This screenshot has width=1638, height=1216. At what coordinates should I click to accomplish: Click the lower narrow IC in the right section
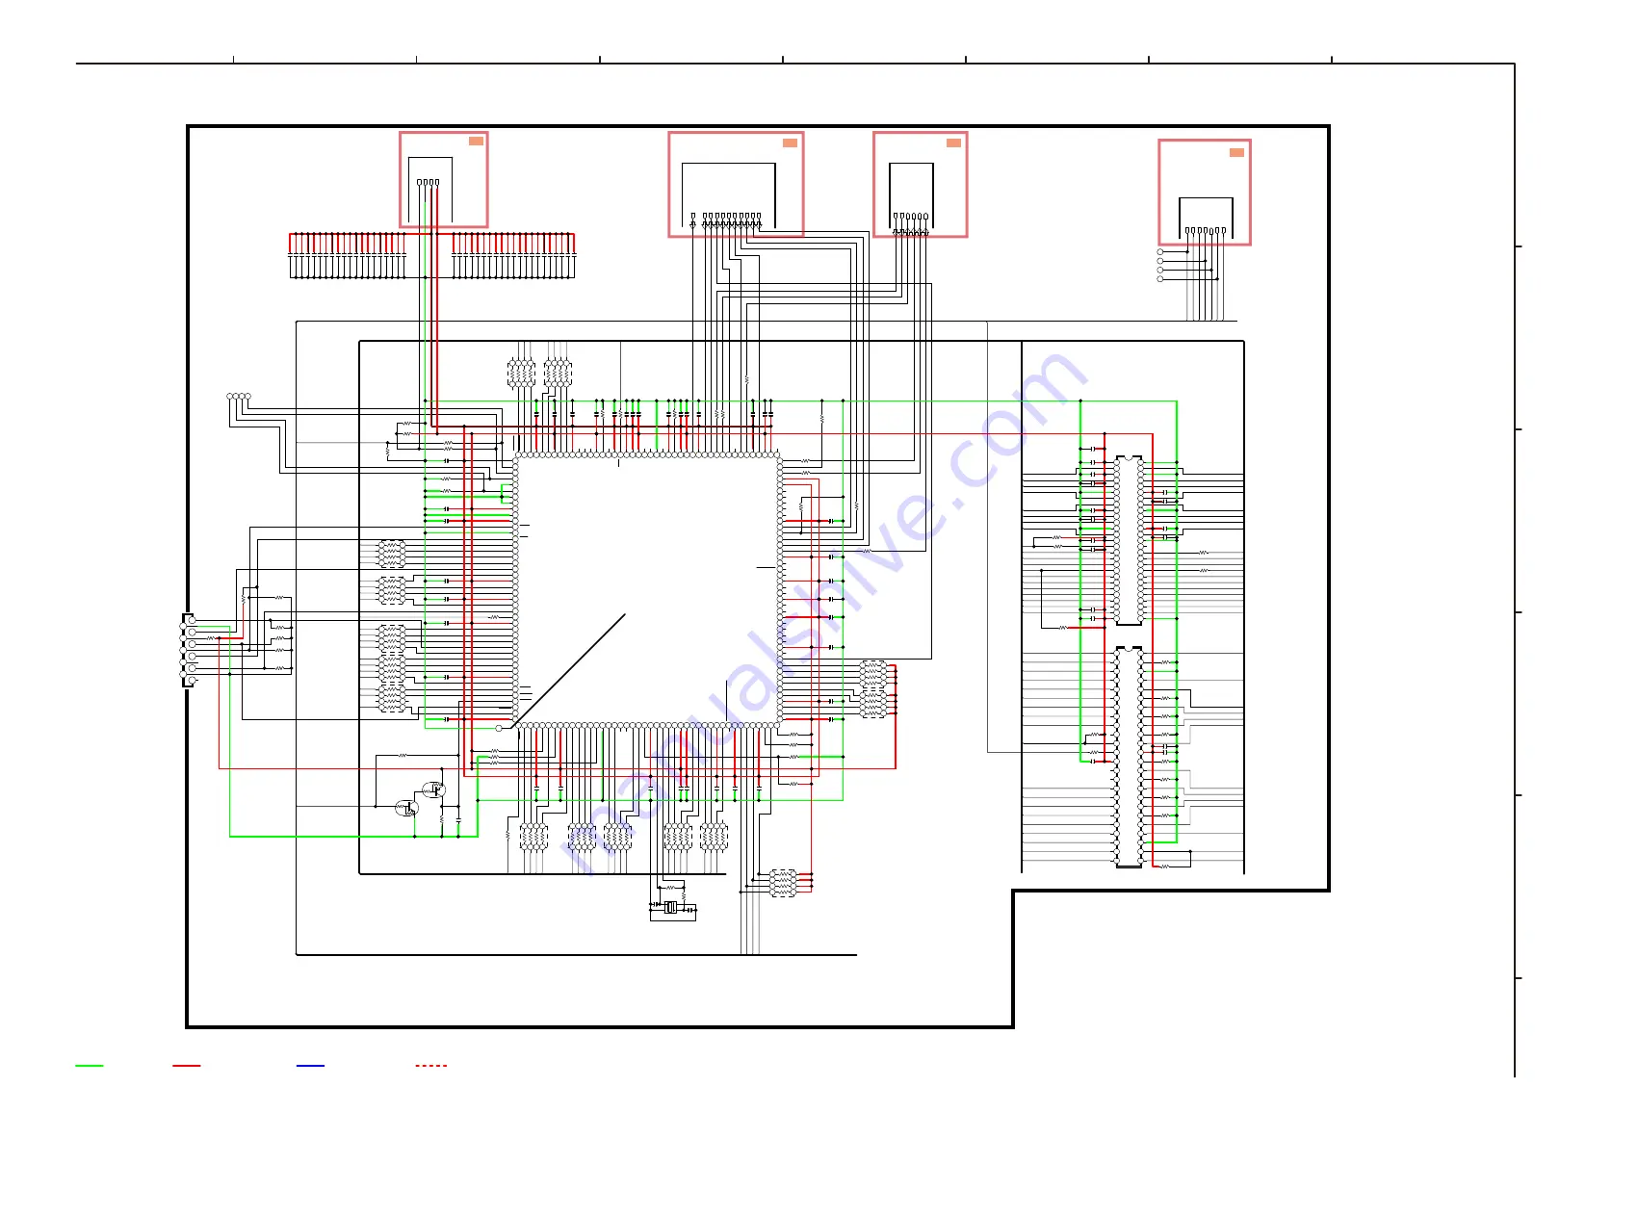point(1129,757)
